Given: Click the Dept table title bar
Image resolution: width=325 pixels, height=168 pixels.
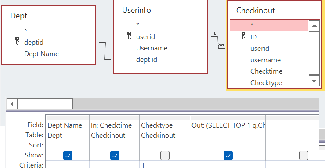Looking at the screenshot, I should click(x=49, y=16).
